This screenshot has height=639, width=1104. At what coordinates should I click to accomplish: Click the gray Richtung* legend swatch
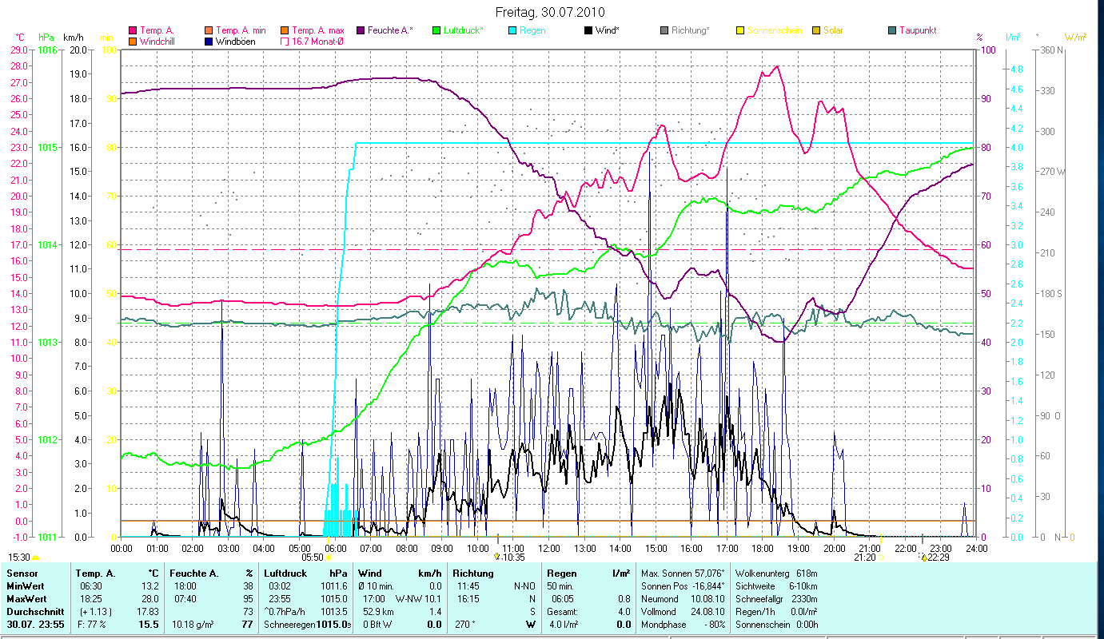click(664, 30)
